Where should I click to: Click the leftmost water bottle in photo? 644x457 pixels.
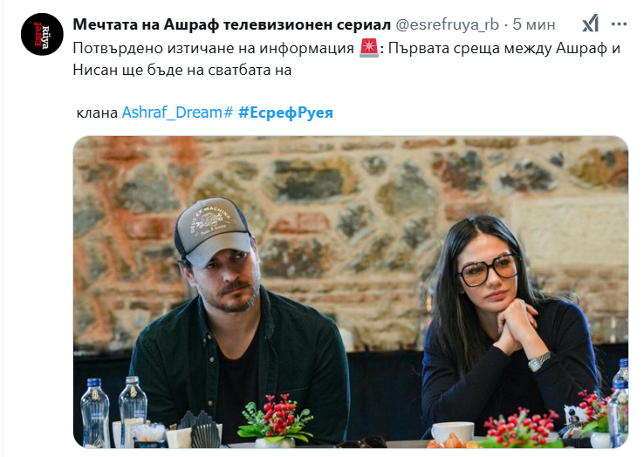coord(95,412)
